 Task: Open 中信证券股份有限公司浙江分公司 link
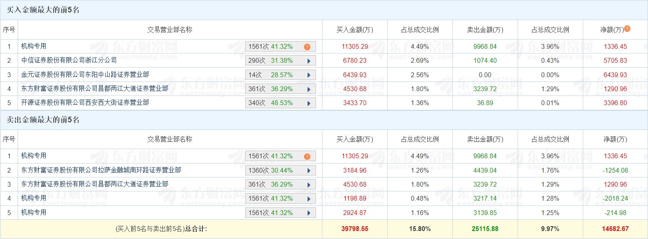click(x=69, y=60)
